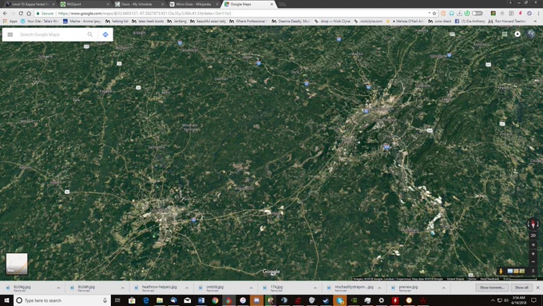Open the 'color black' bookmark
This screenshot has height=306, width=543.
(x=439, y=21)
